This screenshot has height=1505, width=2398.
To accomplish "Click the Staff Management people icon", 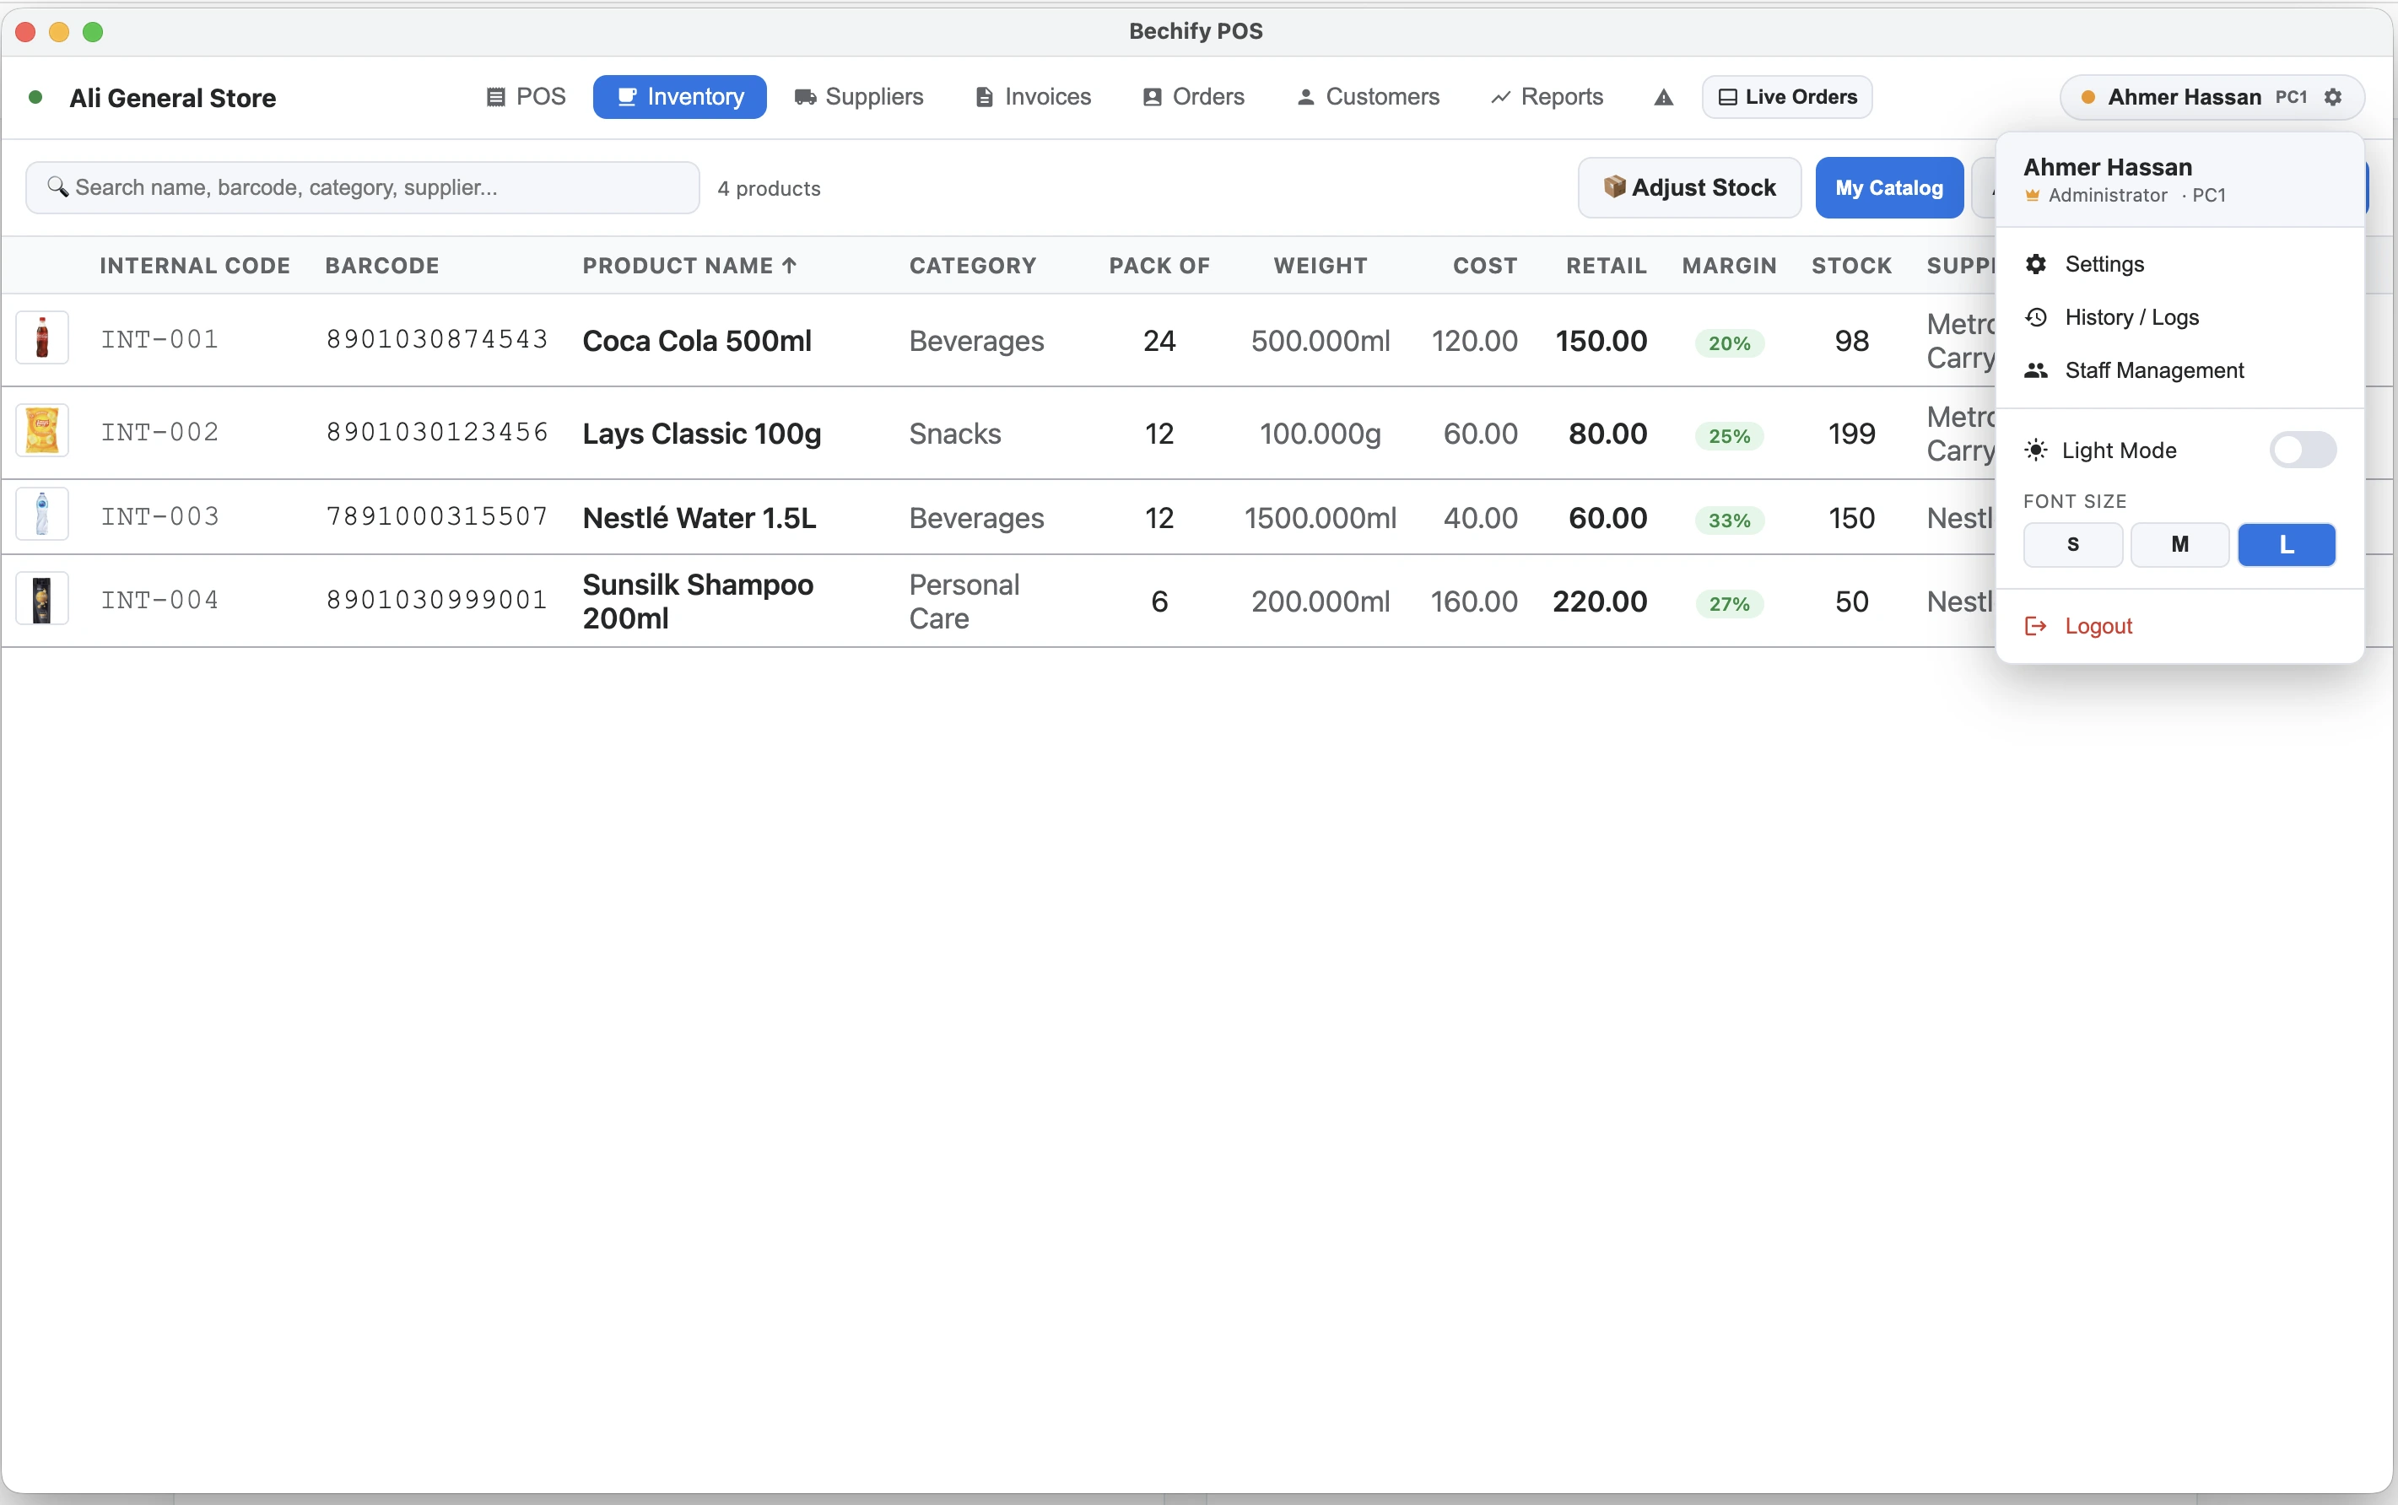I will pos(2036,370).
